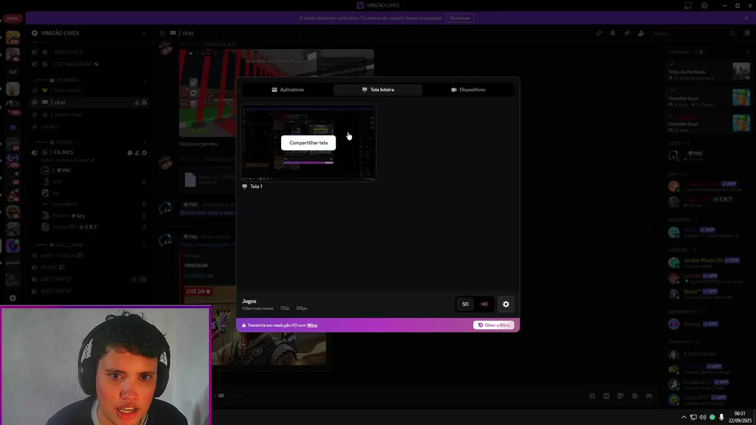
Task: Create invite for the chat channel
Action: pos(137,103)
